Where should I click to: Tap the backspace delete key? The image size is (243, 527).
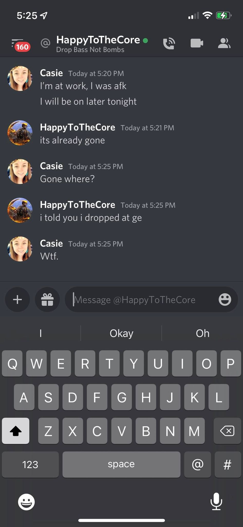tap(227, 431)
